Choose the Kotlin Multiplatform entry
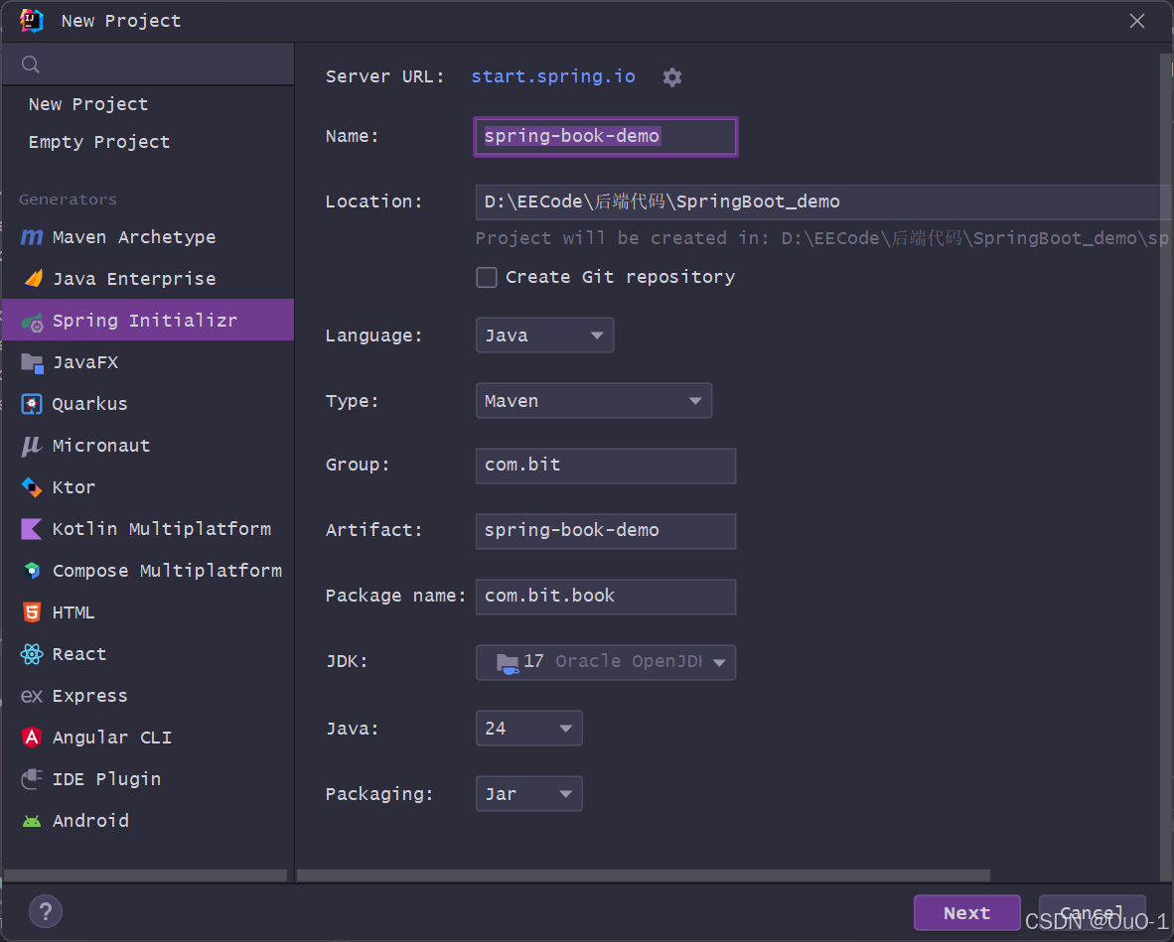The image size is (1174, 942). coord(148,529)
